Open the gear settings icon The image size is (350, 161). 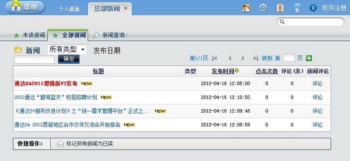click(x=263, y=8)
